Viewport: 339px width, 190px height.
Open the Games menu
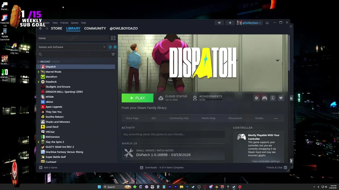point(74,23)
